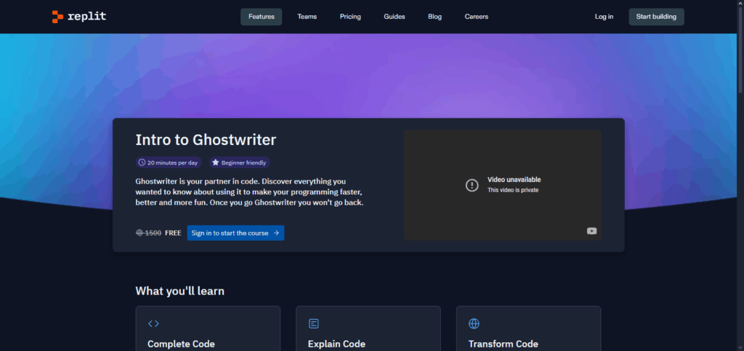The height and width of the screenshot is (351, 744).
Task: Click the cycles coin icon beside 1500
Action: (139, 233)
